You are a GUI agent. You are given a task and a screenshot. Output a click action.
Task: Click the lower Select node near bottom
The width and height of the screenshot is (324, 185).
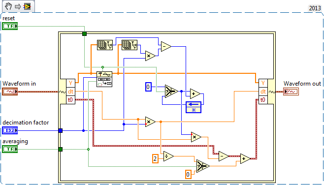203,166
